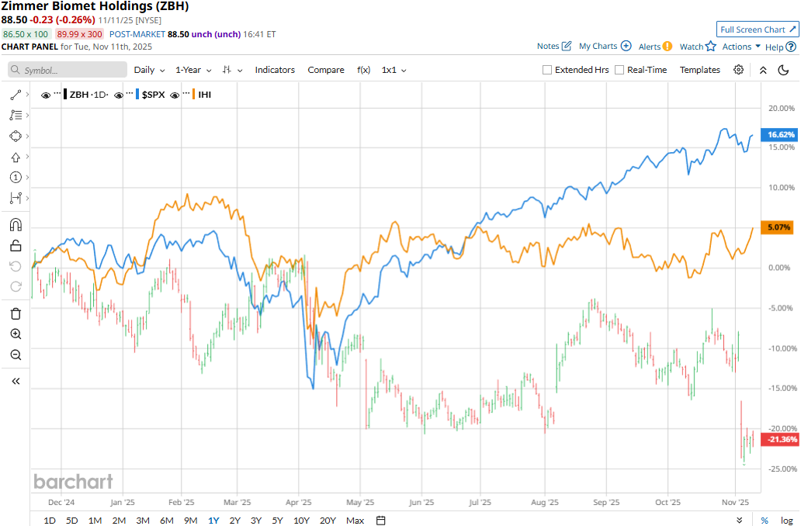The width and height of the screenshot is (801, 526).
Task: Click the black ZBH color swatch
Action: (x=65, y=95)
